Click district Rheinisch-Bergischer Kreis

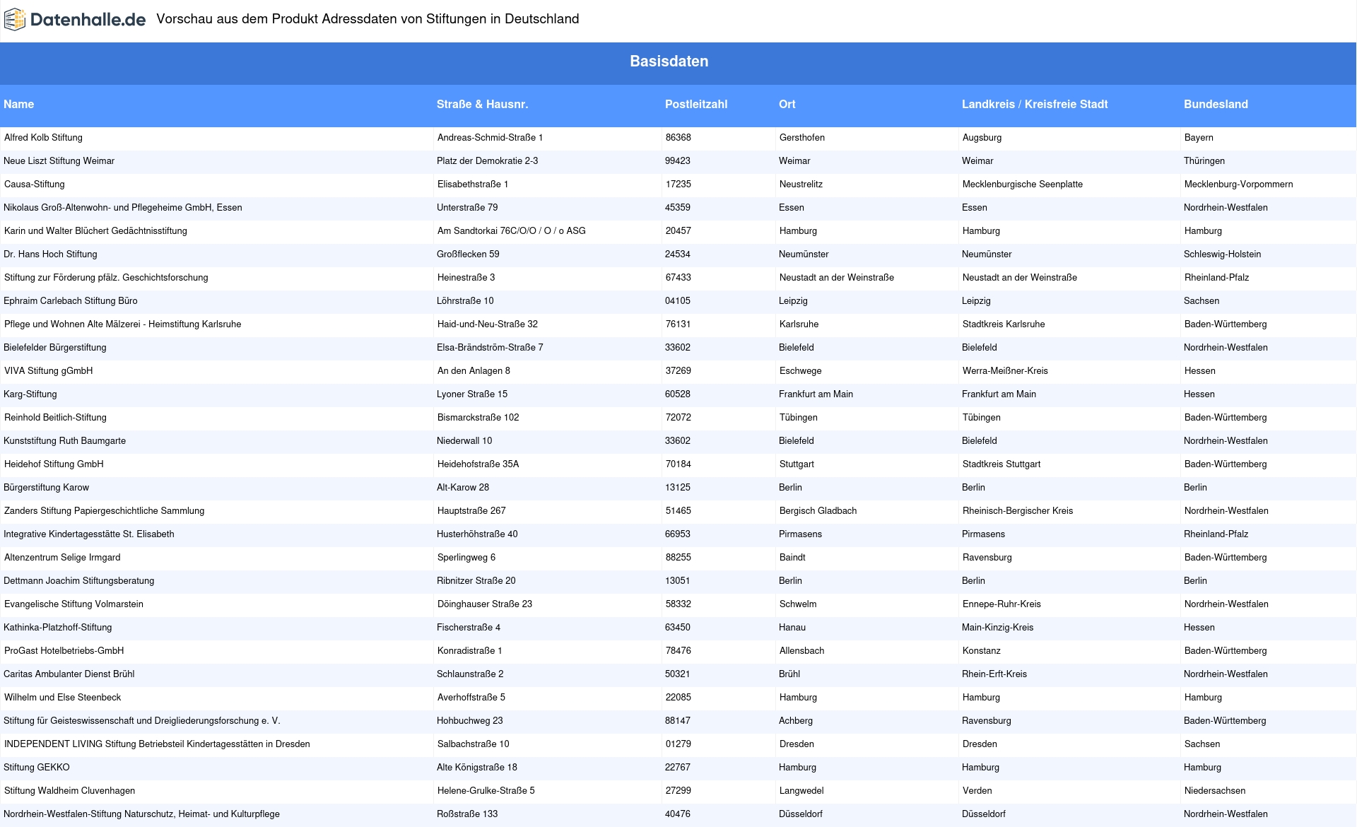tap(1018, 511)
